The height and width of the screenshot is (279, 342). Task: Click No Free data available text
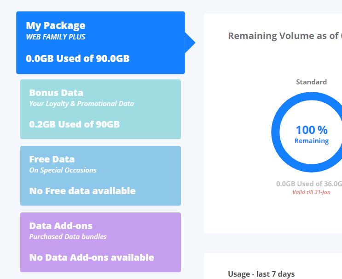(x=82, y=191)
